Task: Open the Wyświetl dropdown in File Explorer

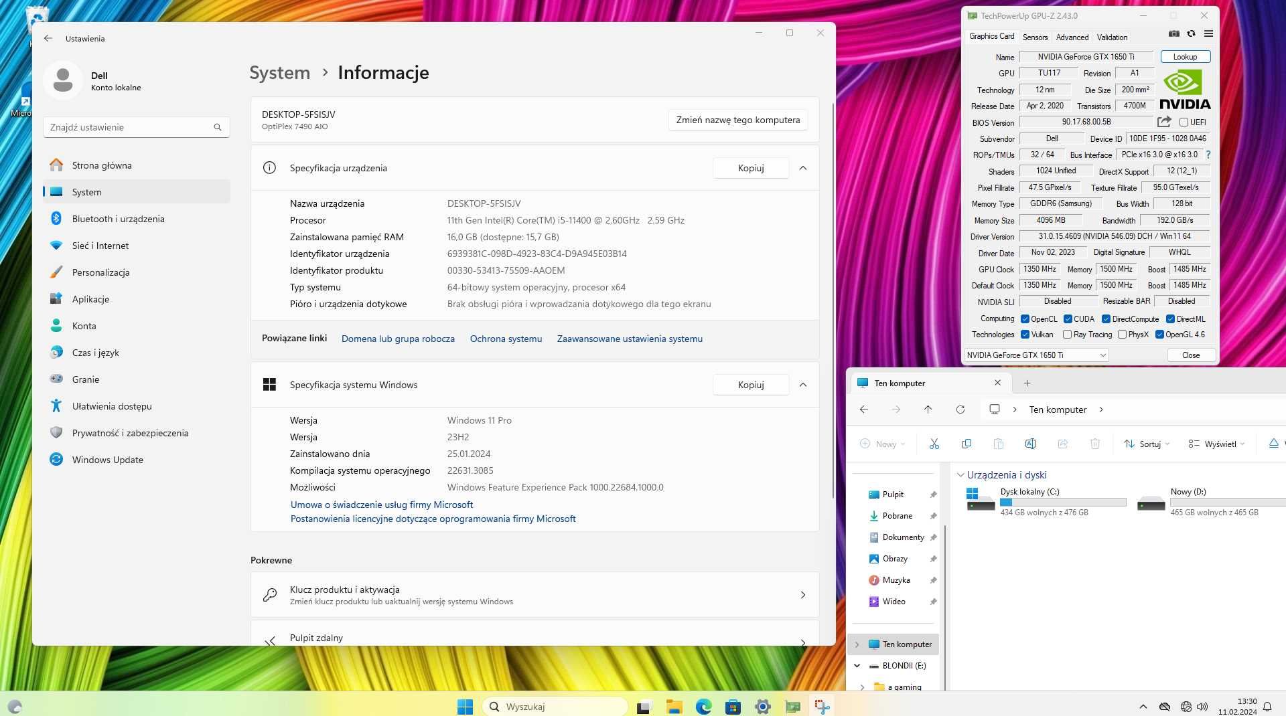Action: tap(1216, 444)
